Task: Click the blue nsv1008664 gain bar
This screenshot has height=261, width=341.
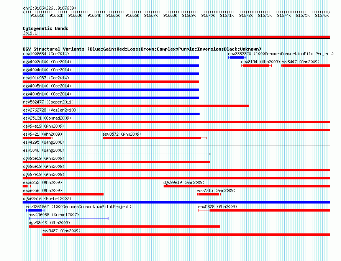Action: pyautogui.click(x=111, y=57)
